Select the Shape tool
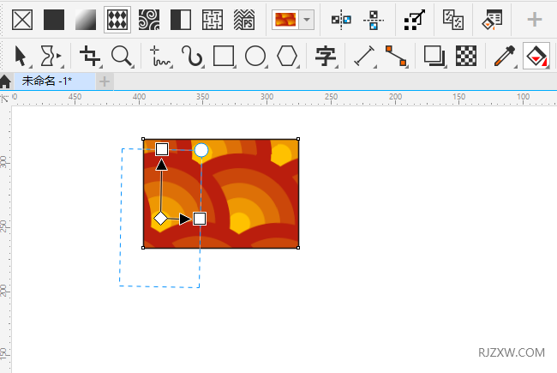 click(x=51, y=57)
